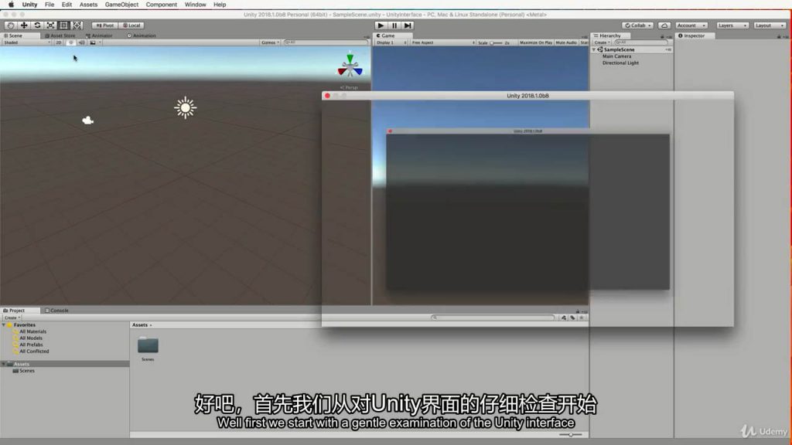Switch to the Animator tab

(x=99, y=36)
